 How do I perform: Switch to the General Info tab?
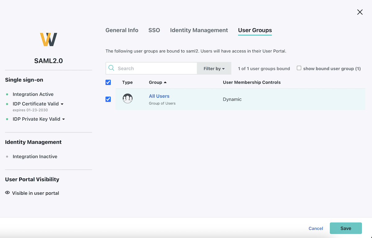[122, 30]
